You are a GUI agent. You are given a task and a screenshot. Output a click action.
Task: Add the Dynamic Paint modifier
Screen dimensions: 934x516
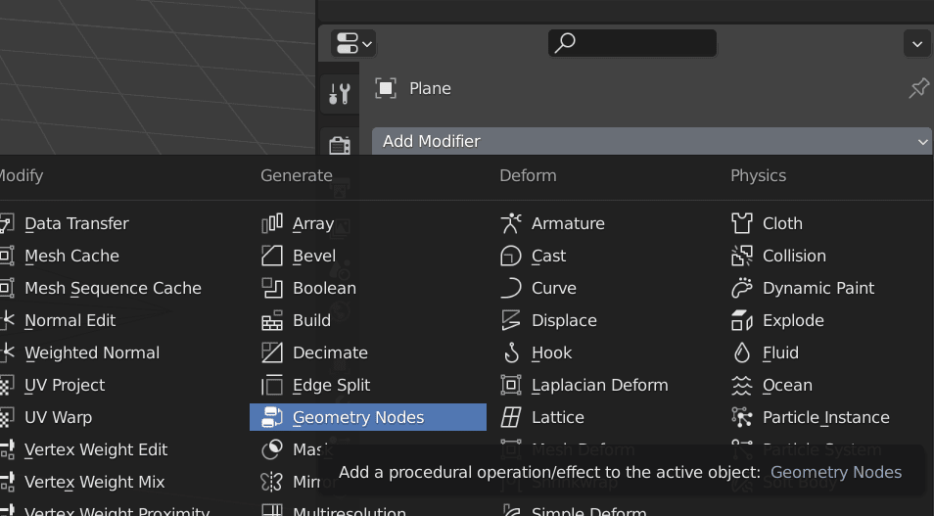[x=817, y=288]
